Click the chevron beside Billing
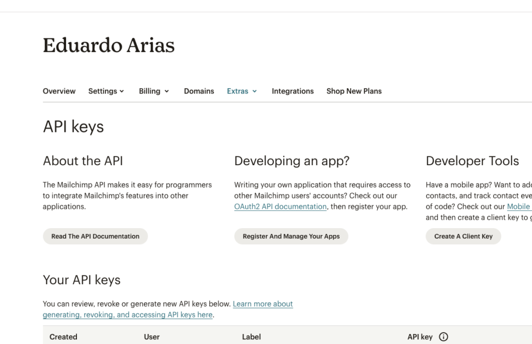This screenshot has height=344, width=532. point(167,91)
